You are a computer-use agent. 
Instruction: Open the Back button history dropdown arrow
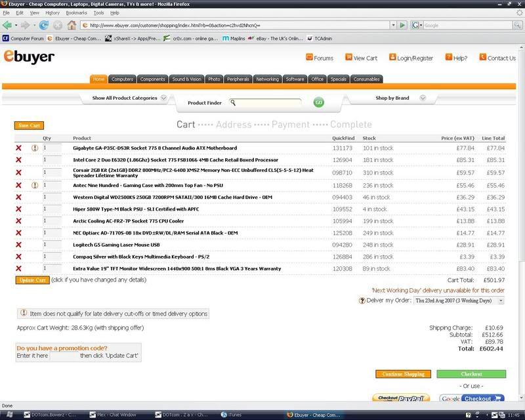(x=16, y=26)
